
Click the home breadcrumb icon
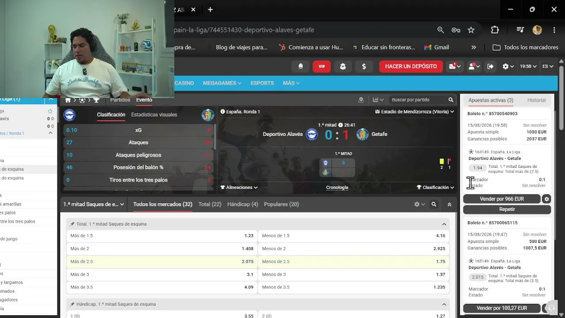pyautogui.click(x=68, y=100)
